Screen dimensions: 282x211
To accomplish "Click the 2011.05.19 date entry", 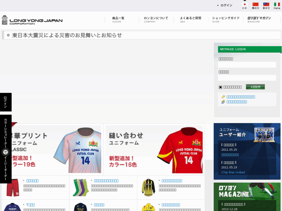I will click(x=229, y=167).
